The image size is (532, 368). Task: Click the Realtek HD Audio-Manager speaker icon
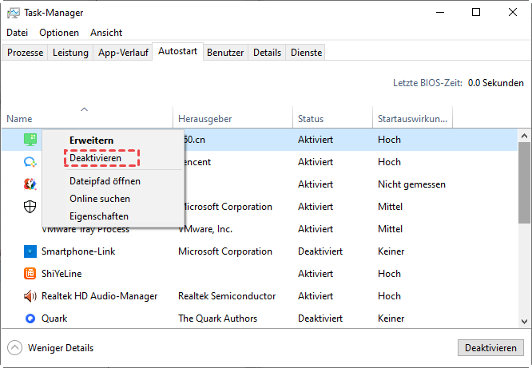click(x=30, y=296)
